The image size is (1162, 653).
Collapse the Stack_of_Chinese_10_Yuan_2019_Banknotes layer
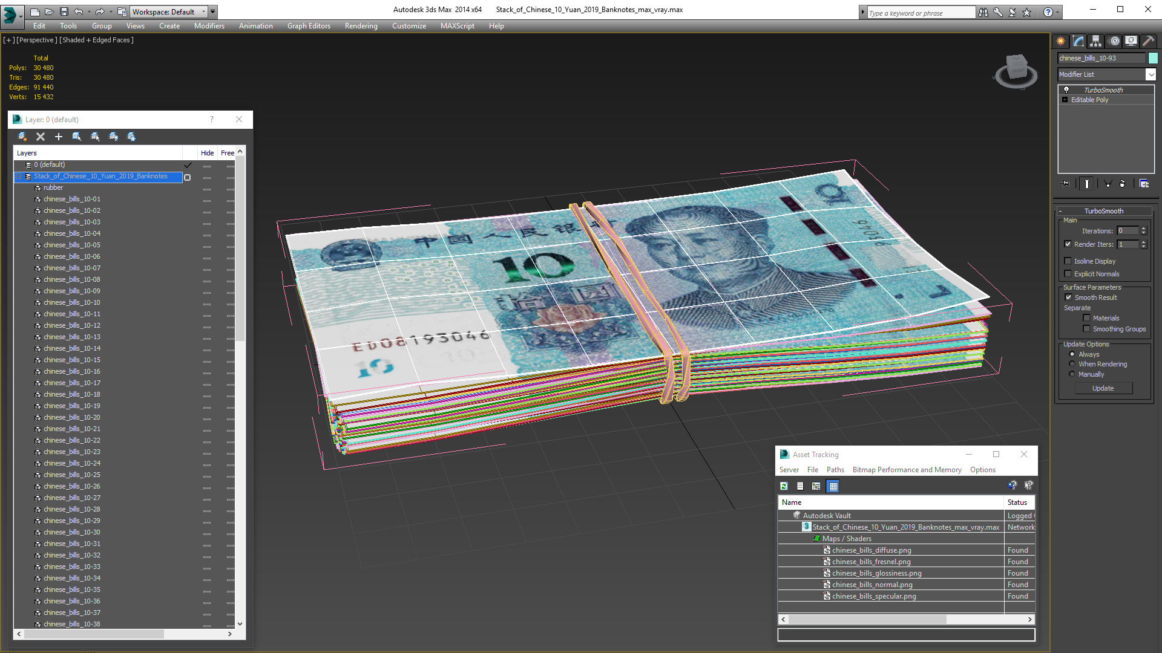pos(19,177)
